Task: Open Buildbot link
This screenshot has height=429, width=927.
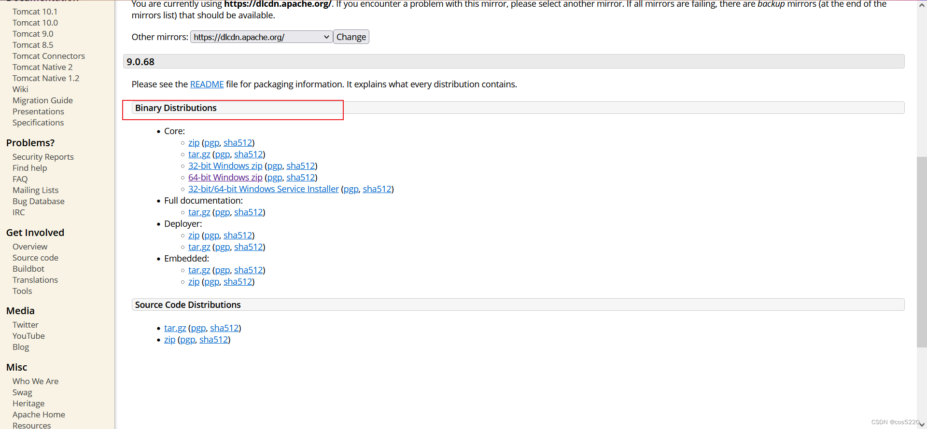Action: [28, 269]
